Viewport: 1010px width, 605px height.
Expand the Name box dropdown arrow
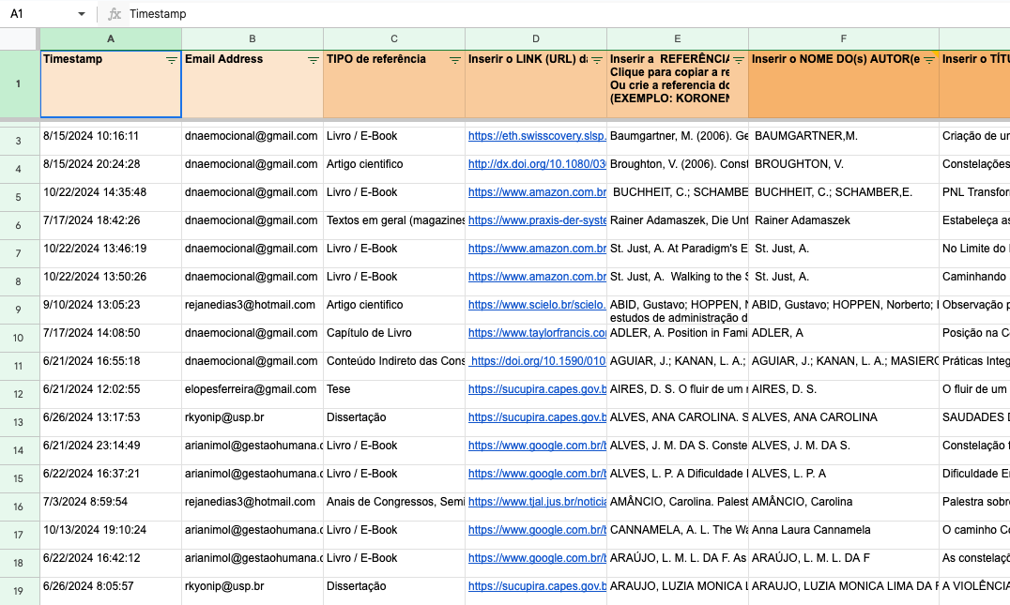82,15
